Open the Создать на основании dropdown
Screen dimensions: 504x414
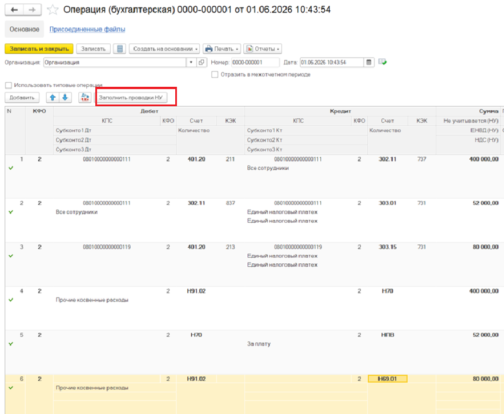pyautogui.click(x=164, y=49)
